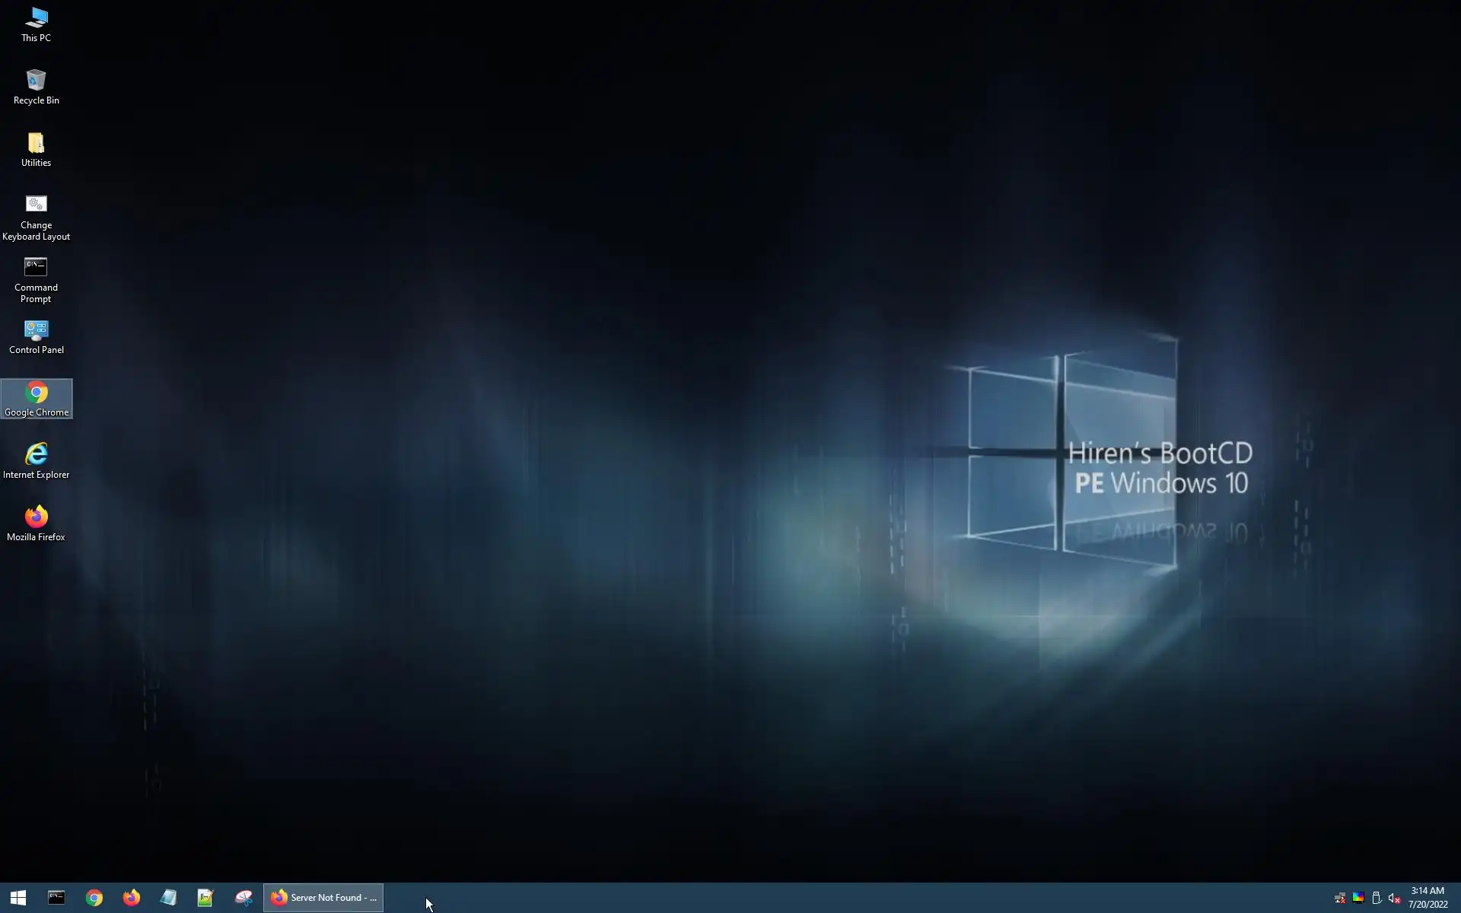Select the Google Chrome desktop shortcut
Image resolution: width=1461 pixels, height=913 pixels.
pyautogui.click(x=36, y=399)
